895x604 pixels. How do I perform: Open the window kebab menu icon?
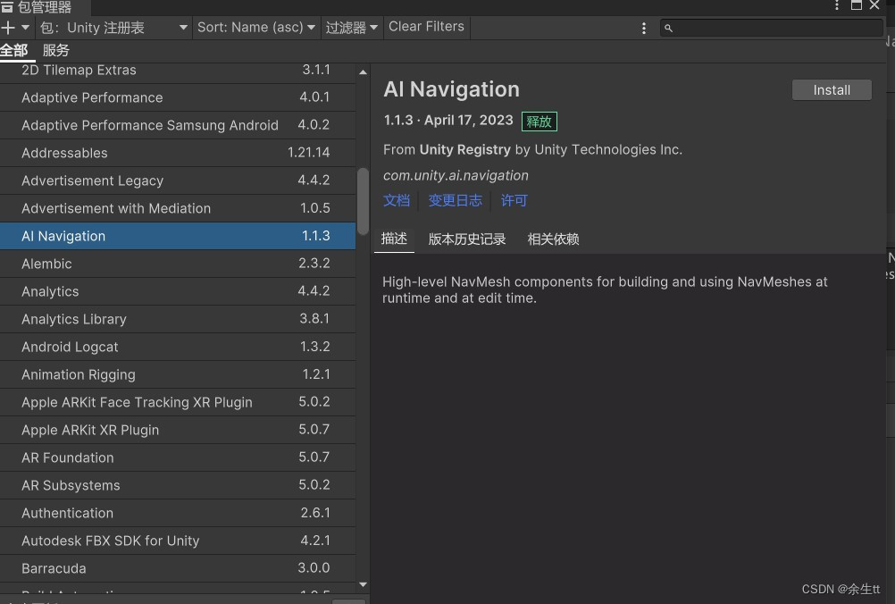tap(837, 5)
